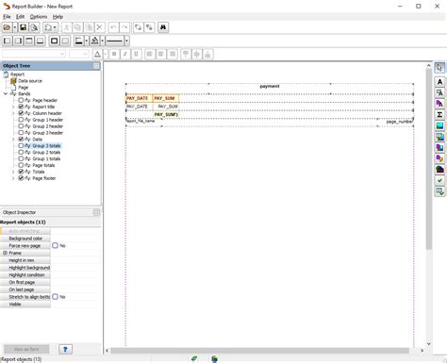Click the bottom frame border button

coord(40,41)
